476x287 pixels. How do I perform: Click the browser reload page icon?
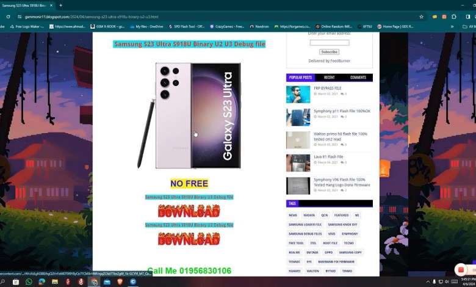pos(9,16)
